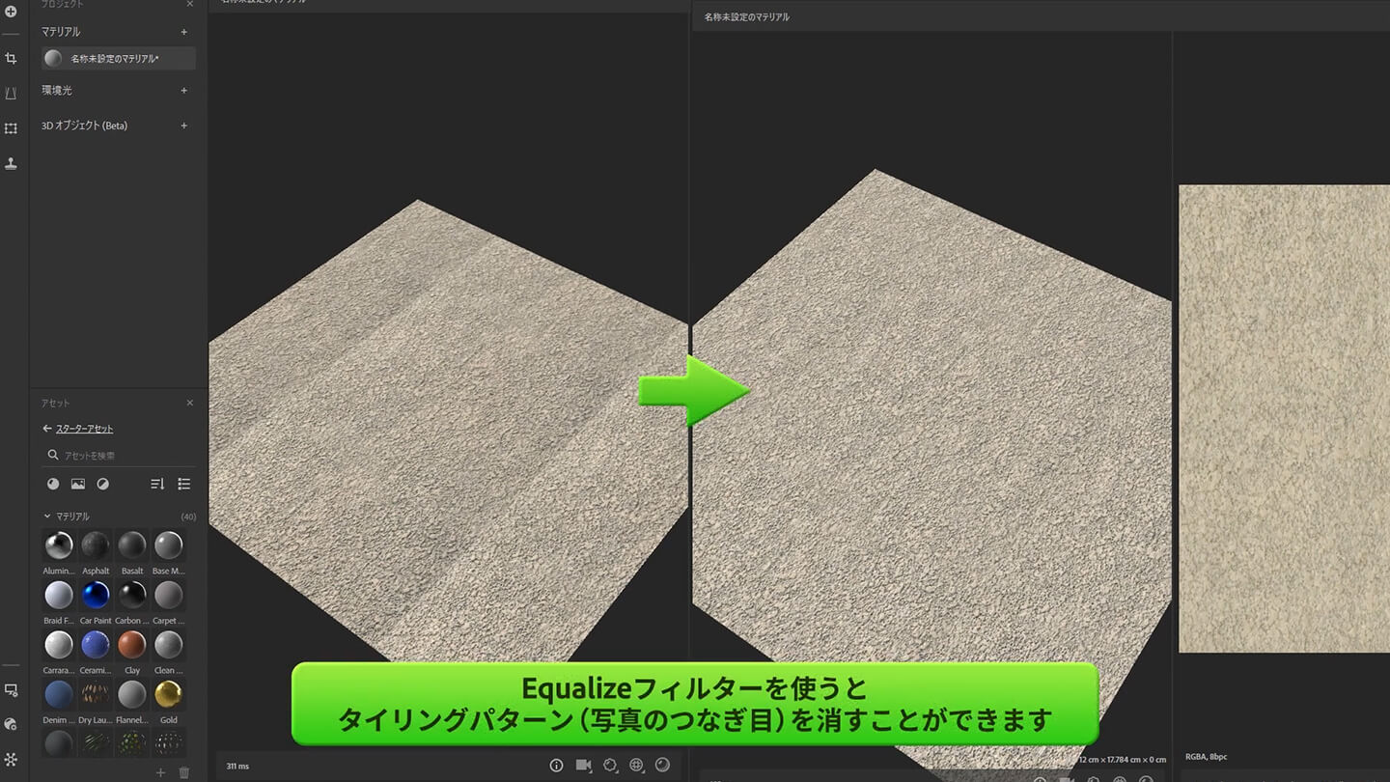Switch assets to list view
The height and width of the screenshot is (782, 1390).
[x=184, y=484]
